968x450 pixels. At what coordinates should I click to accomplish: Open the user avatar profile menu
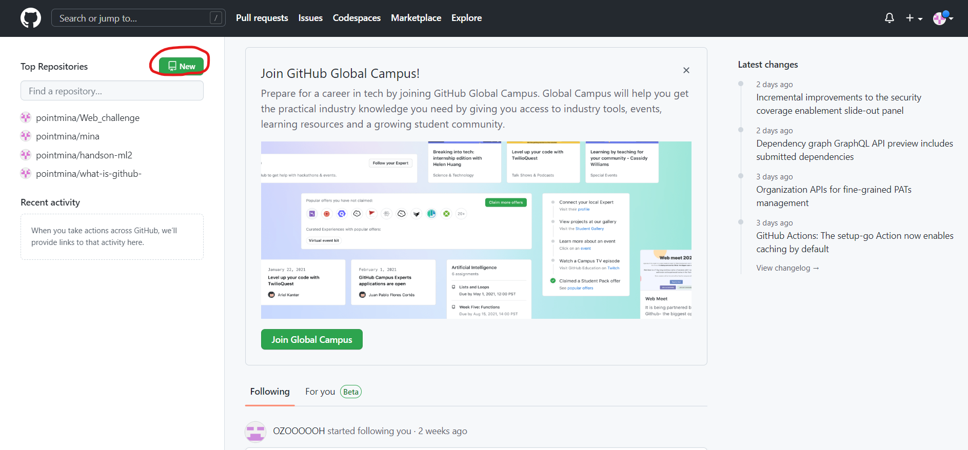click(943, 18)
